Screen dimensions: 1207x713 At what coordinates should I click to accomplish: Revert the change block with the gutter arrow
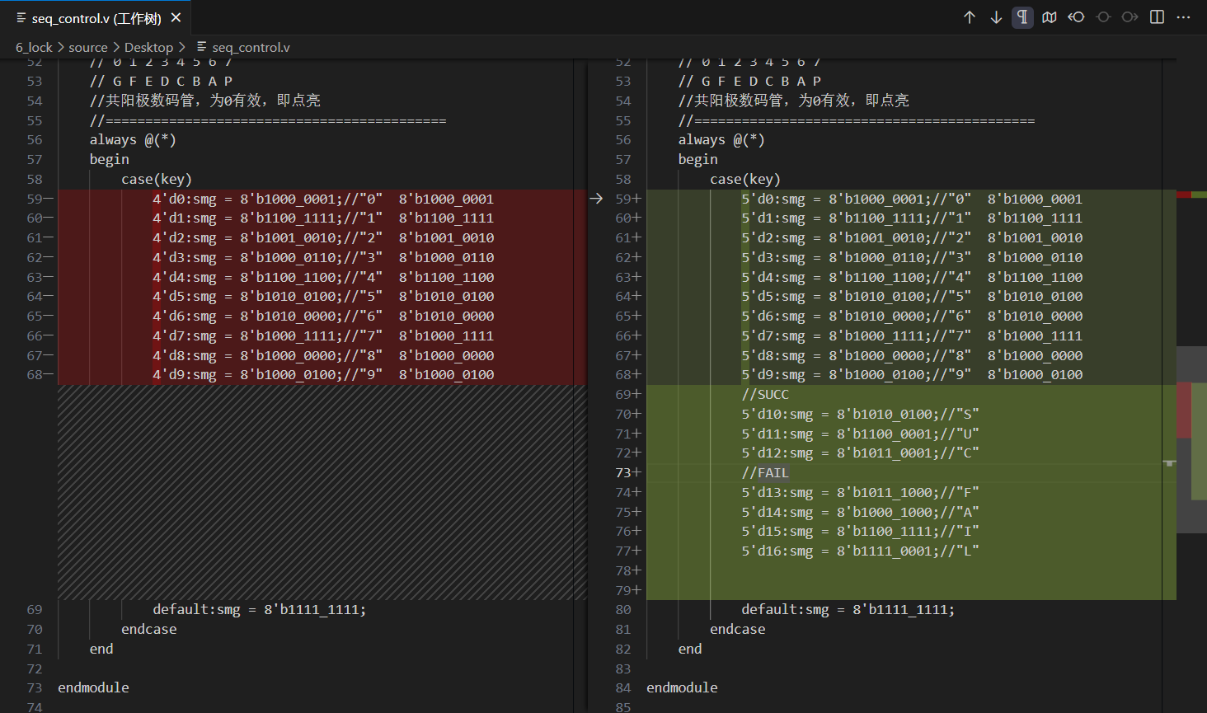pyautogui.click(x=597, y=199)
